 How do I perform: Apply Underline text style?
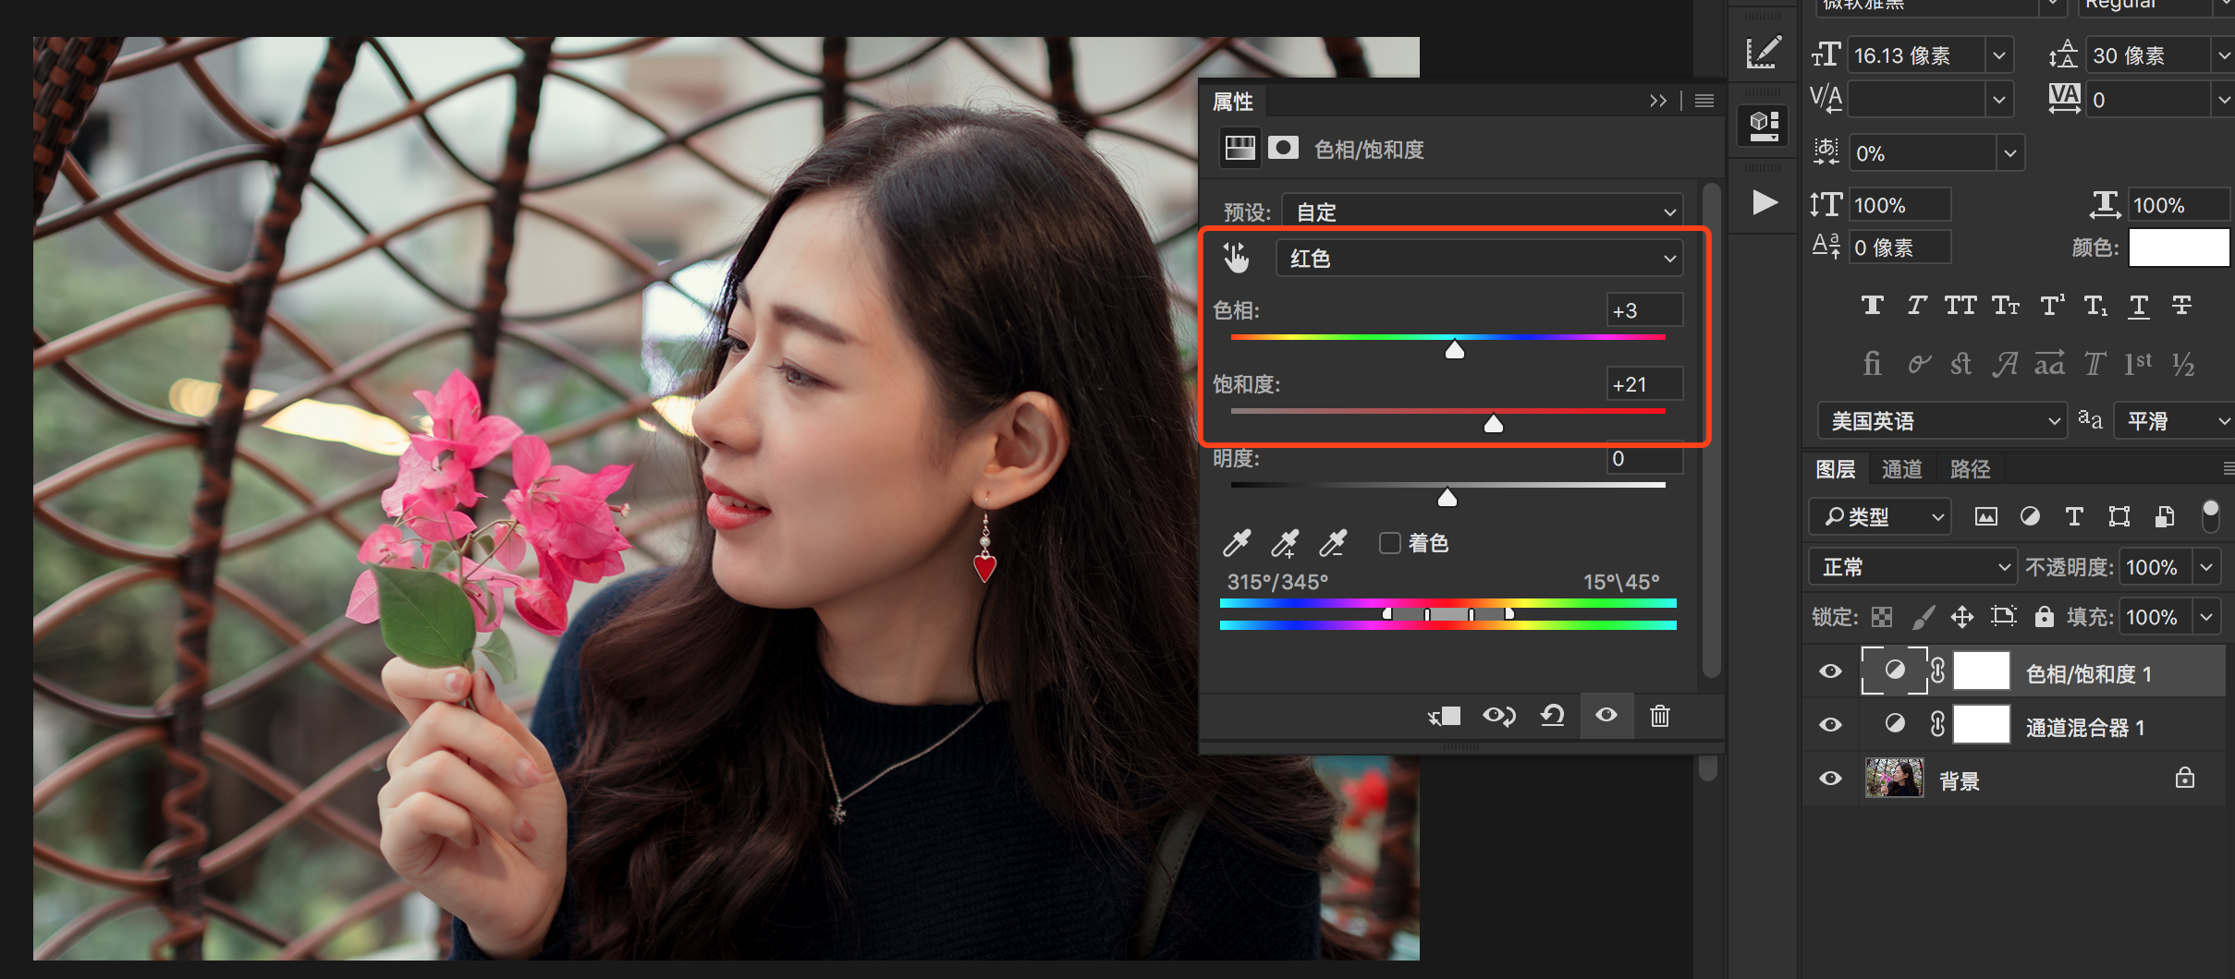[x=2139, y=307]
